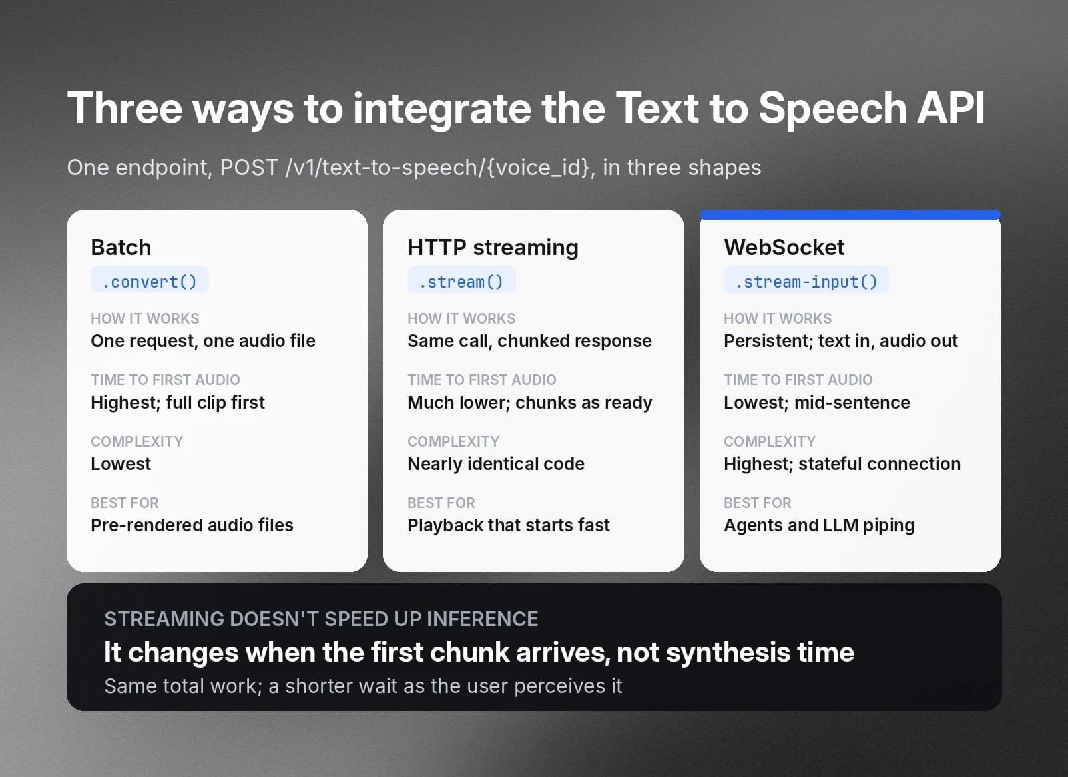Click the "Lowest" complexity value in Batch card
This screenshot has width=1068, height=777.
point(121,464)
